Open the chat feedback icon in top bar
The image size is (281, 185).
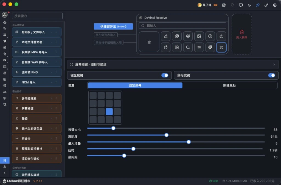241,5
